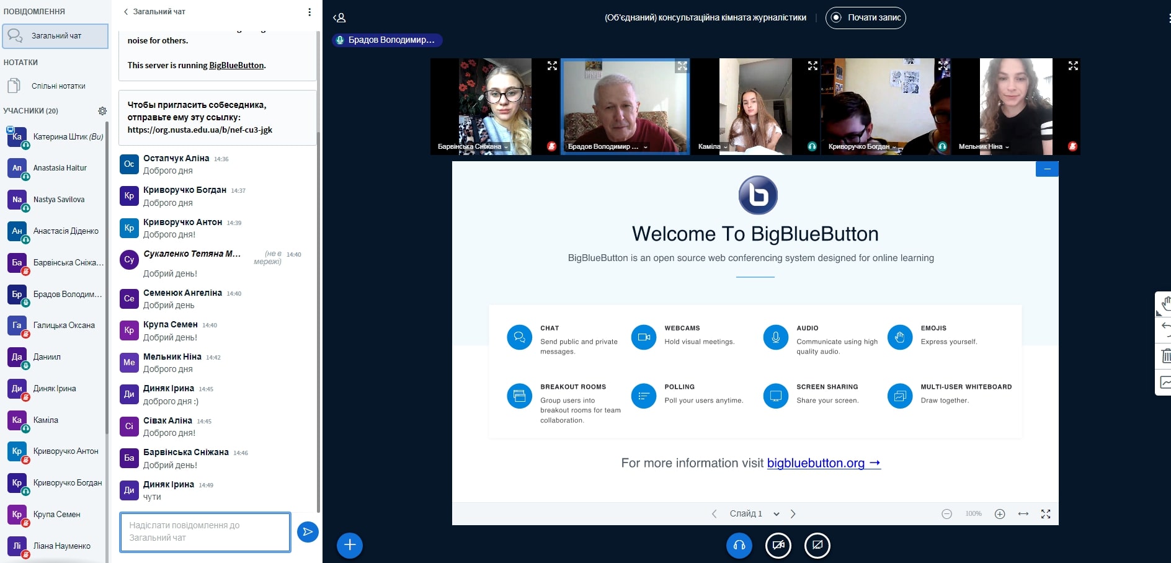Viewport: 1171px width, 563px height.
Task: Collapse chat via Загальний чат back header
Action: click(154, 12)
